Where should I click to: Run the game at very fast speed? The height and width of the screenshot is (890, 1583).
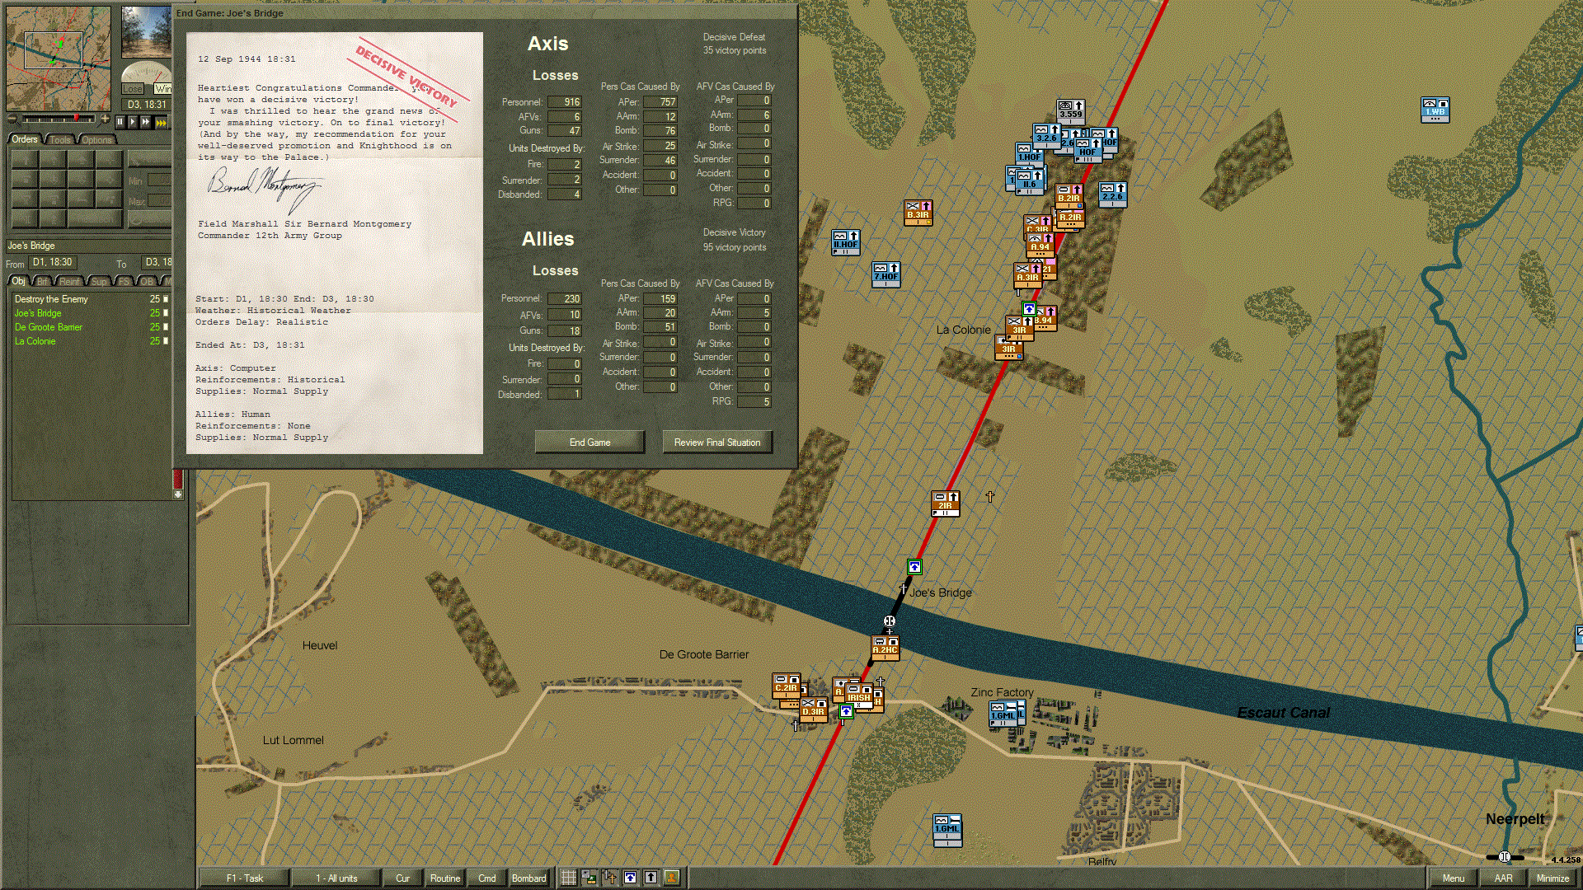coord(161,122)
